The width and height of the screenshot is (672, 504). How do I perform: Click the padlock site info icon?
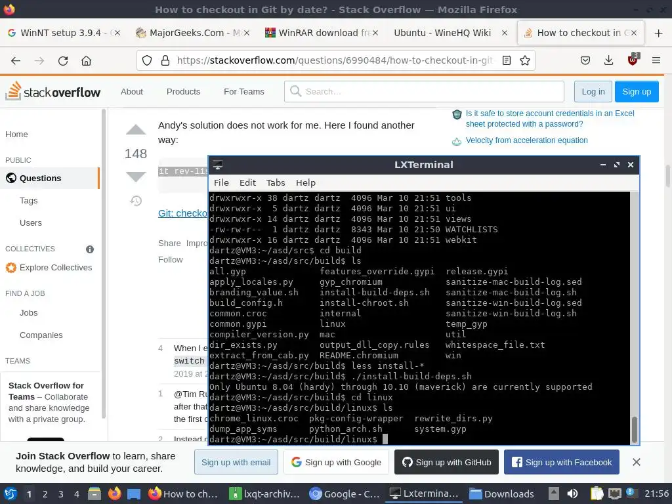165,60
